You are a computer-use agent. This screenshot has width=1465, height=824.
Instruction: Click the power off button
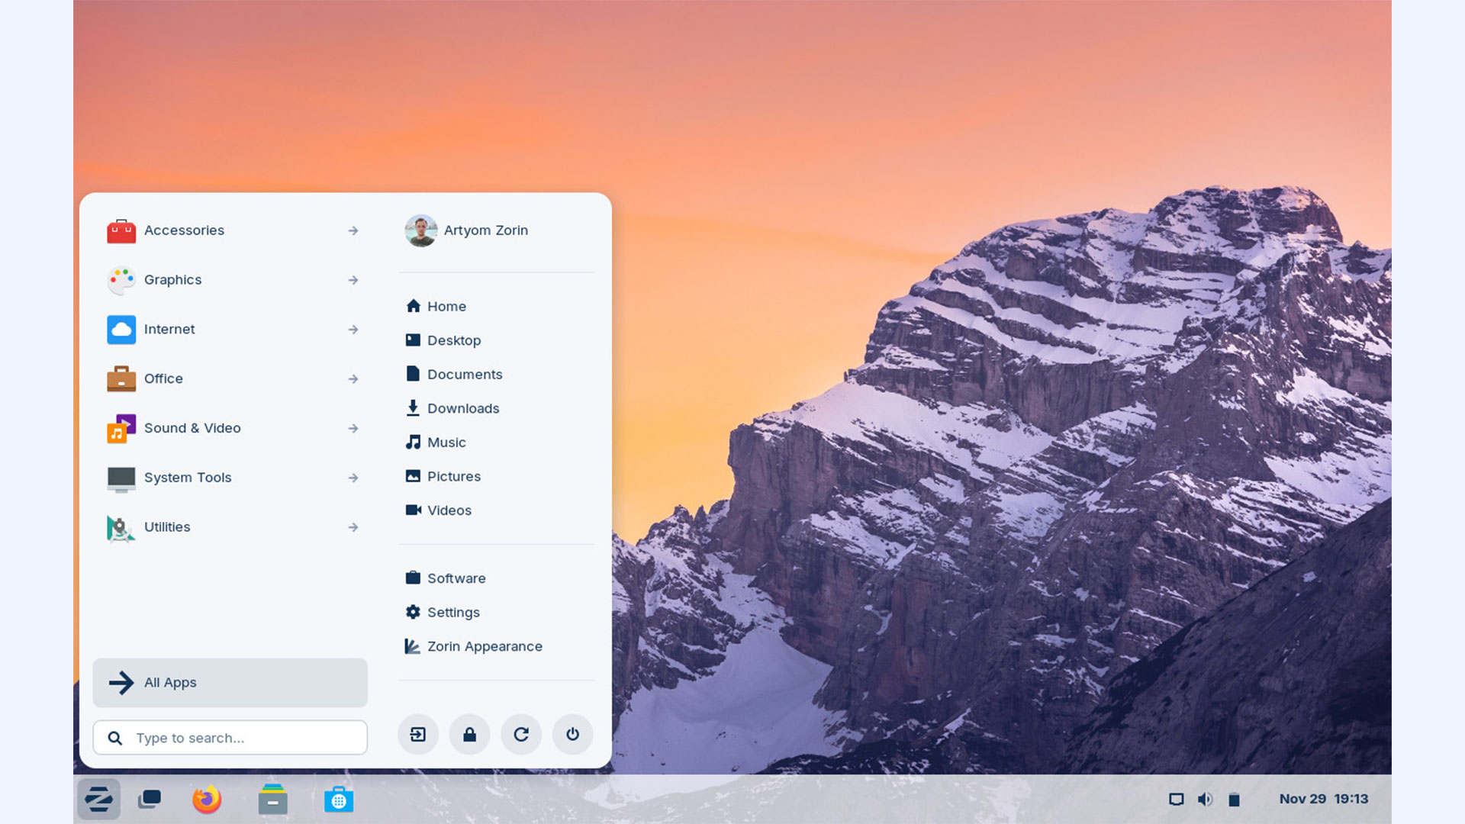(x=572, y=735)
